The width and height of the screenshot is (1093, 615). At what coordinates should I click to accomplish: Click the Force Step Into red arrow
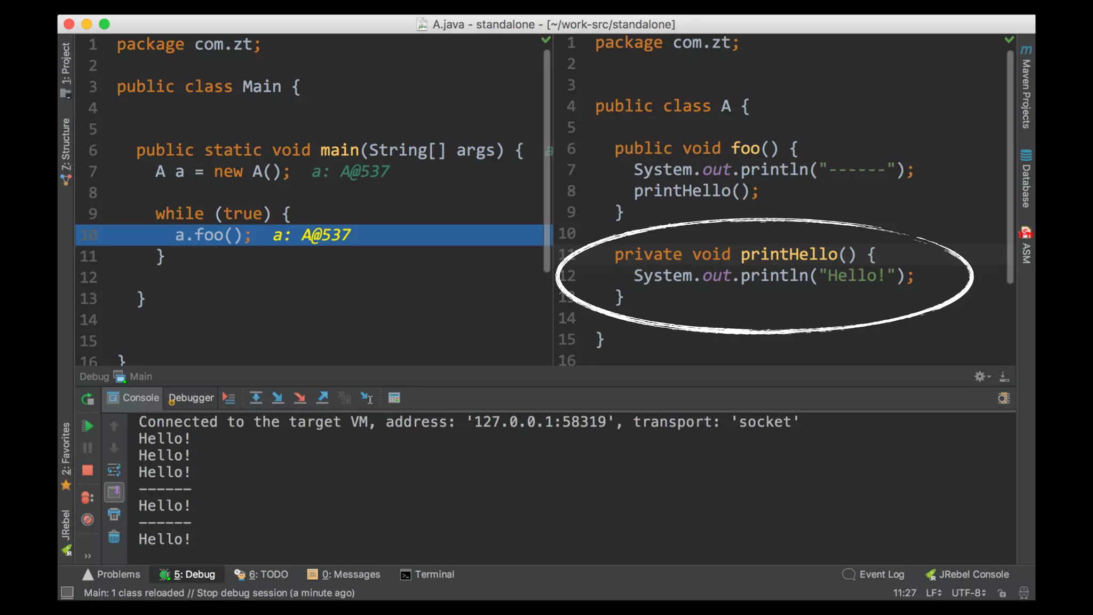(x=300, y=398)
